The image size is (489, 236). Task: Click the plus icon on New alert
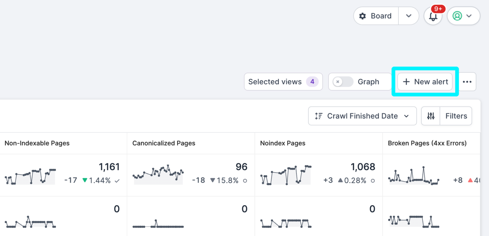point(406,82)
